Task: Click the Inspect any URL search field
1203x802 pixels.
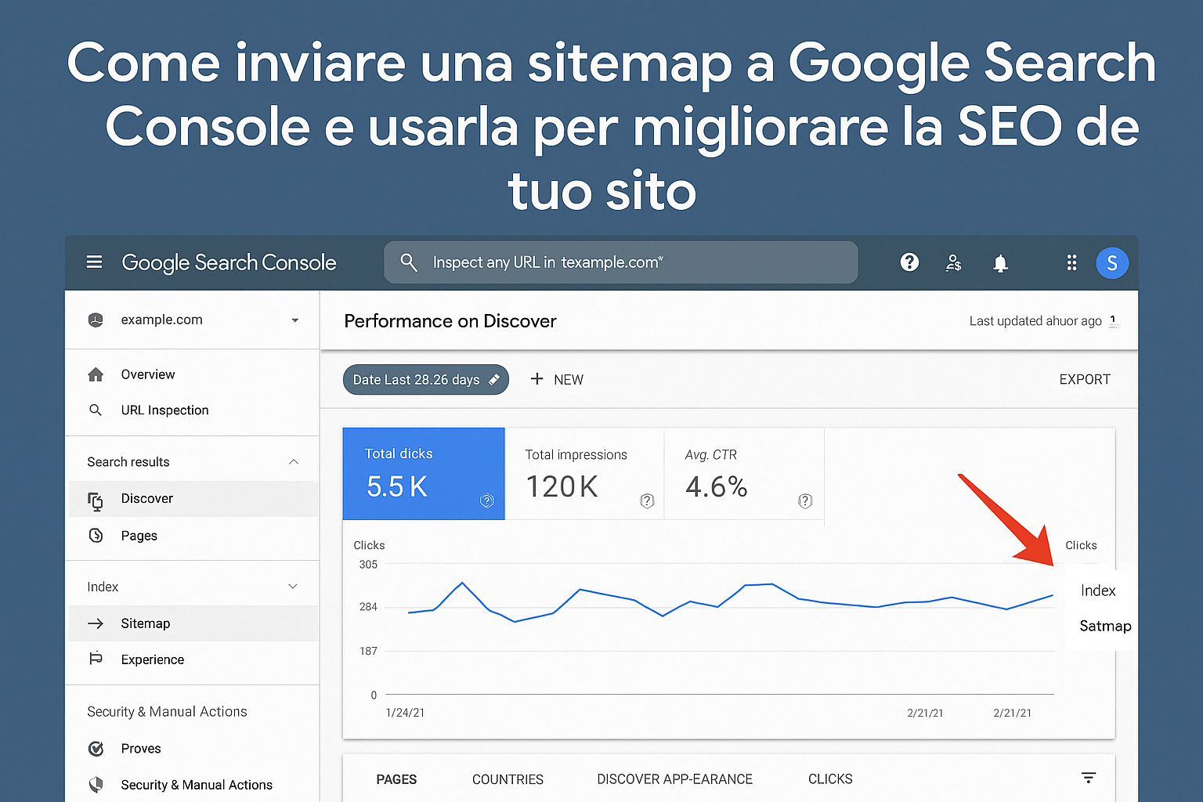Action: (x=620, y=262)
